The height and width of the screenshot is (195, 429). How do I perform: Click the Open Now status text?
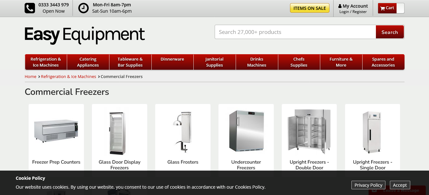pos(53,11)
